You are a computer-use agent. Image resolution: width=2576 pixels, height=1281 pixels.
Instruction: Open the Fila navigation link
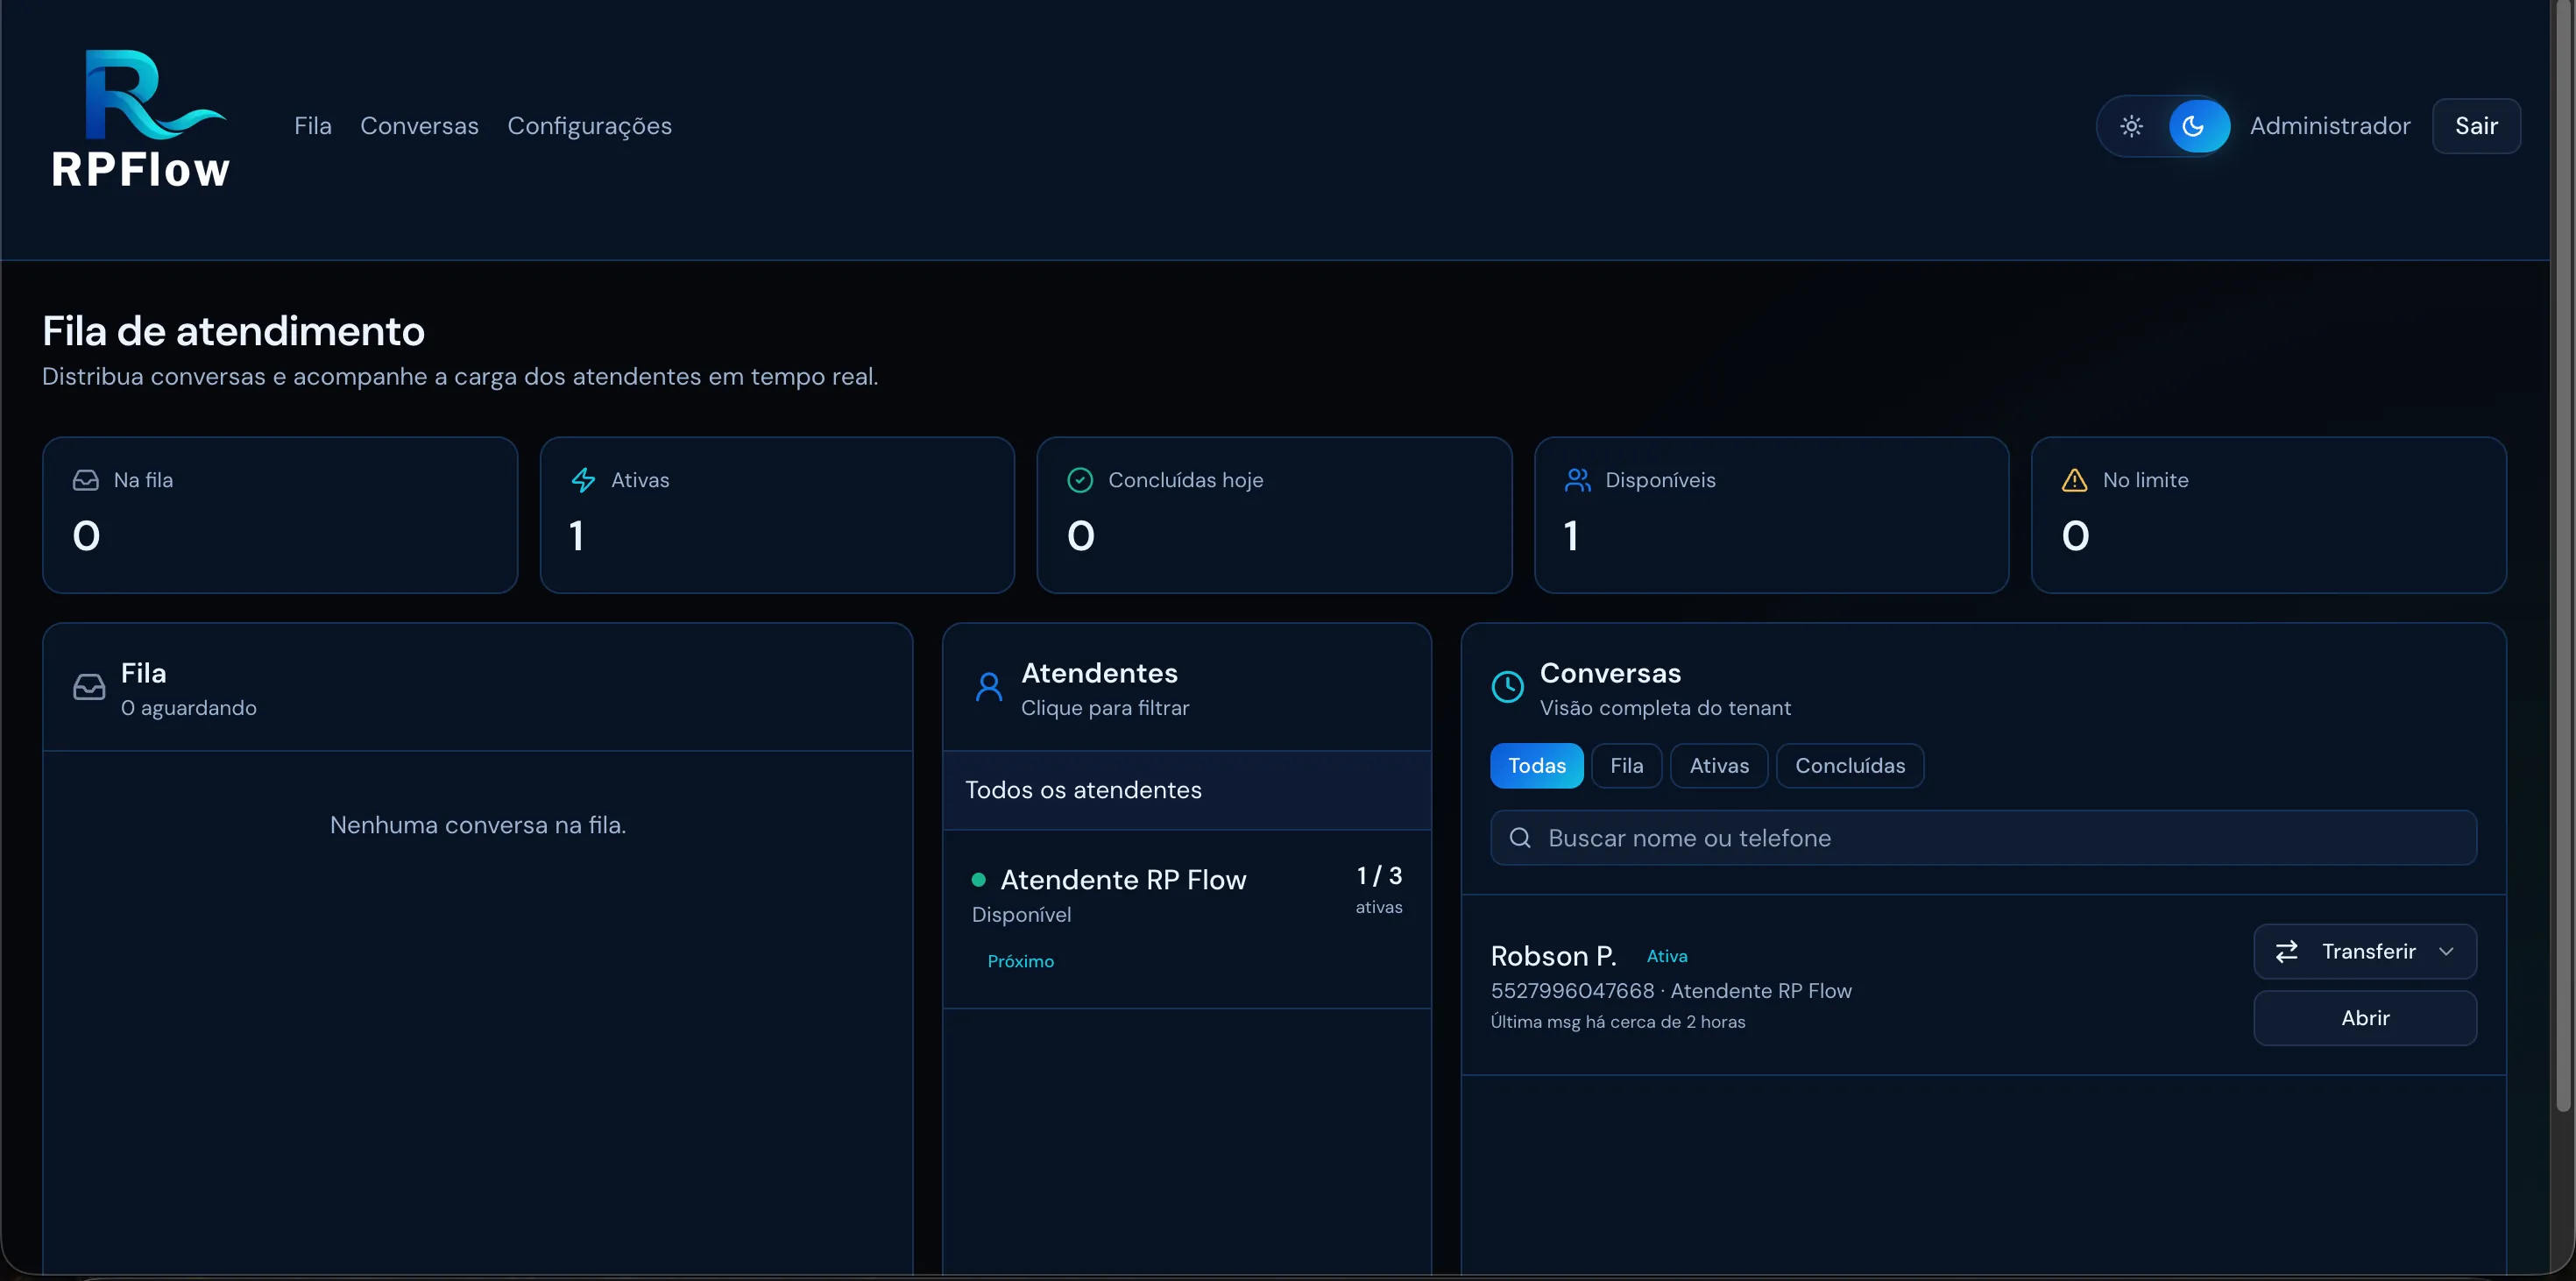point(313,126)
